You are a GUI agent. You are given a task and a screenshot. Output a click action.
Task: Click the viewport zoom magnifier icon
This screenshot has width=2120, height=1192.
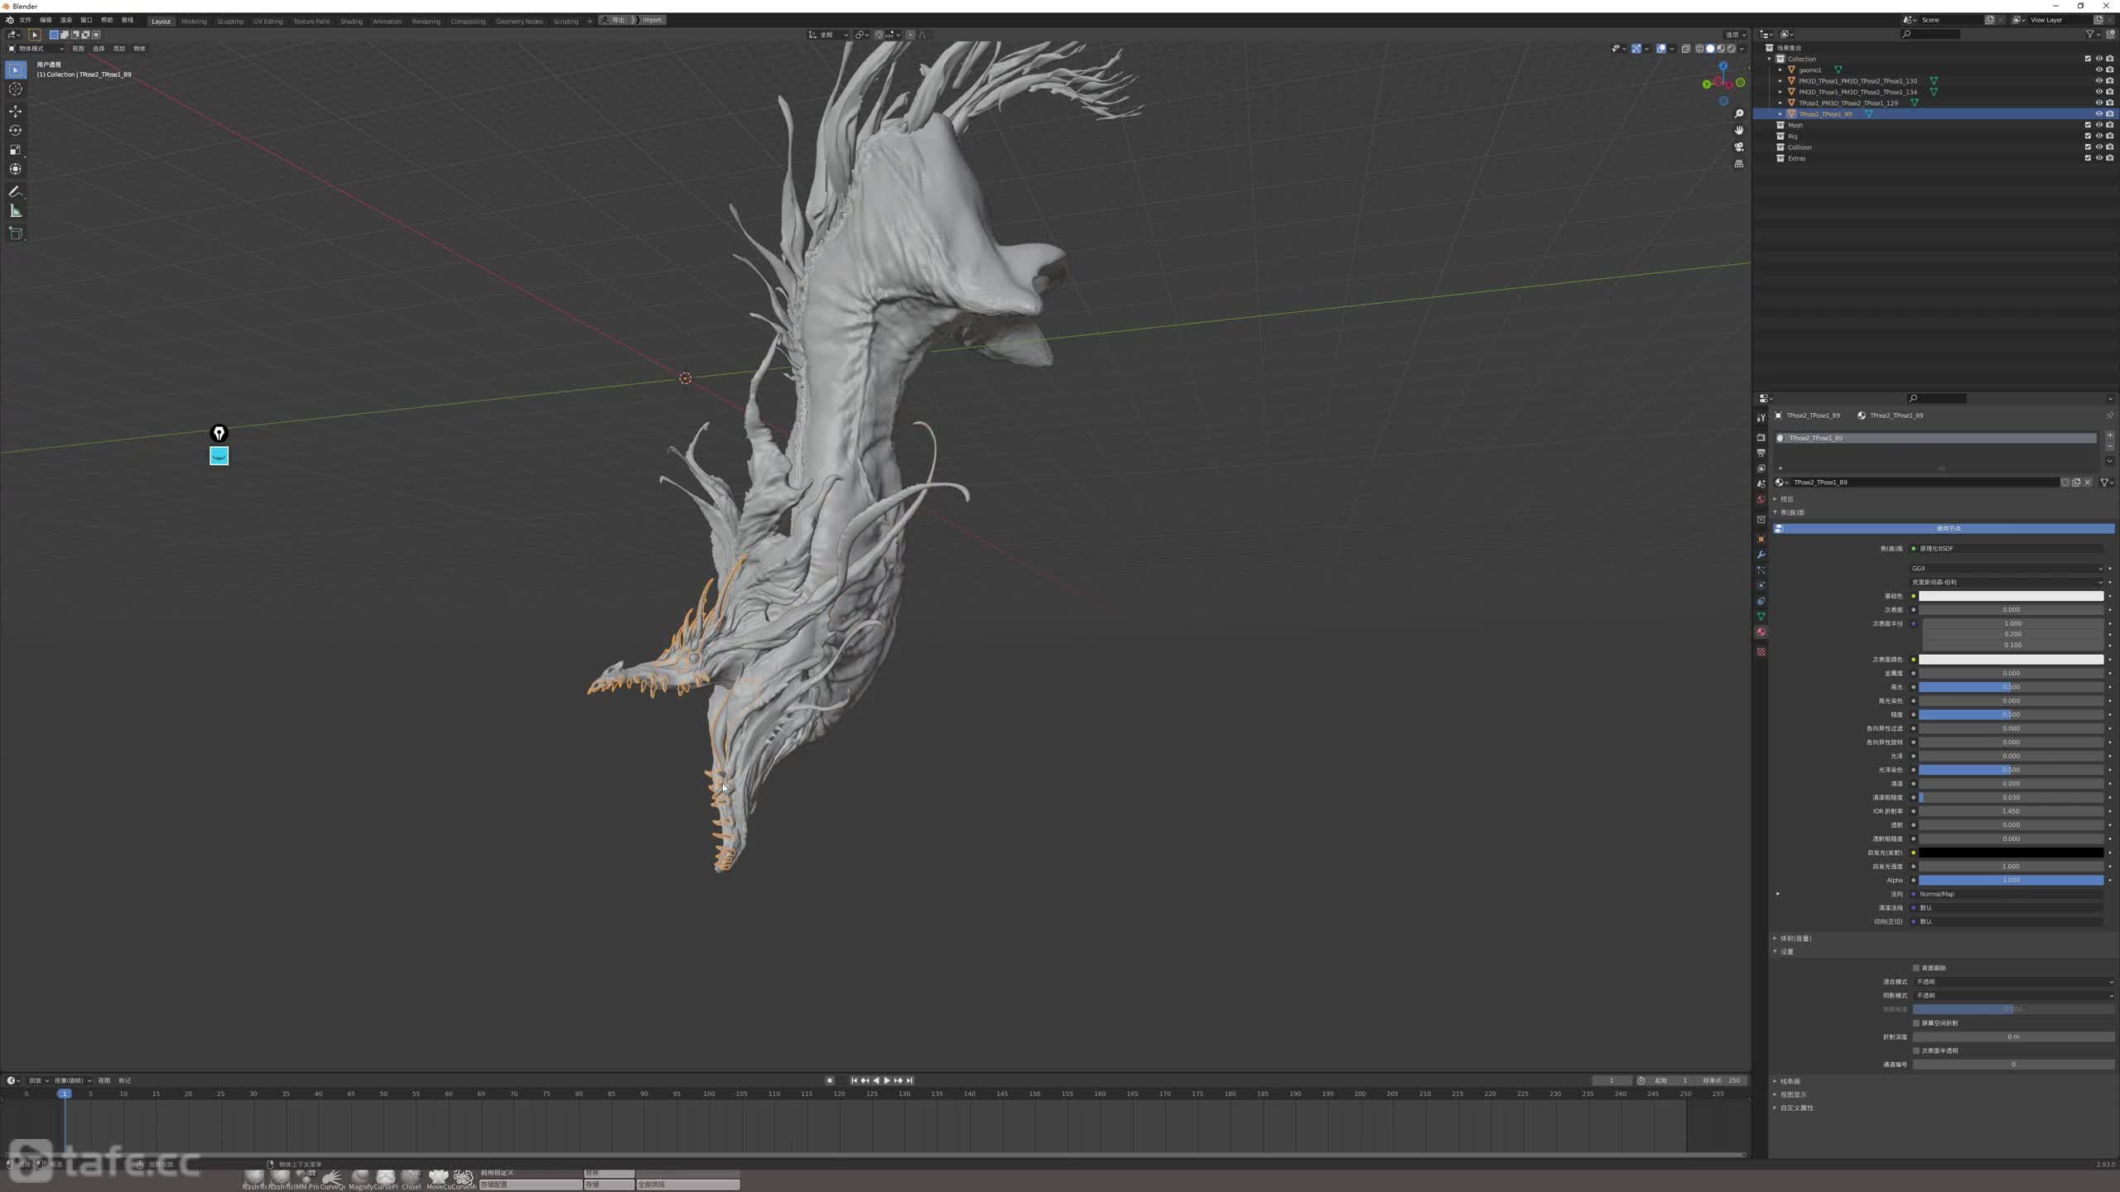click(x=1739, y=113)
